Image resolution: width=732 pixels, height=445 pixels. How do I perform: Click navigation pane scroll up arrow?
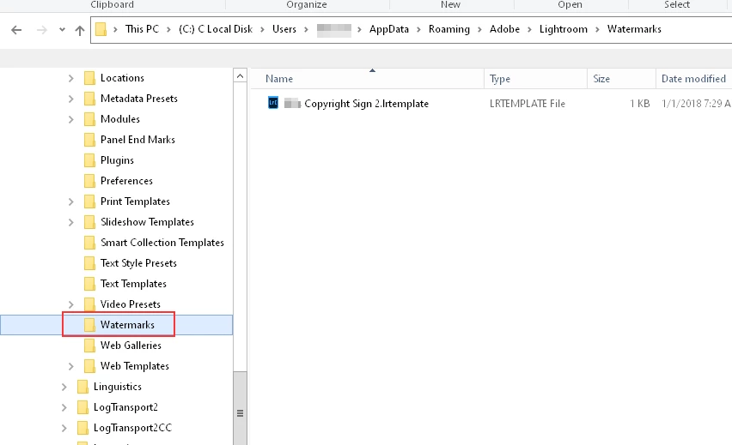pos(240,75)
